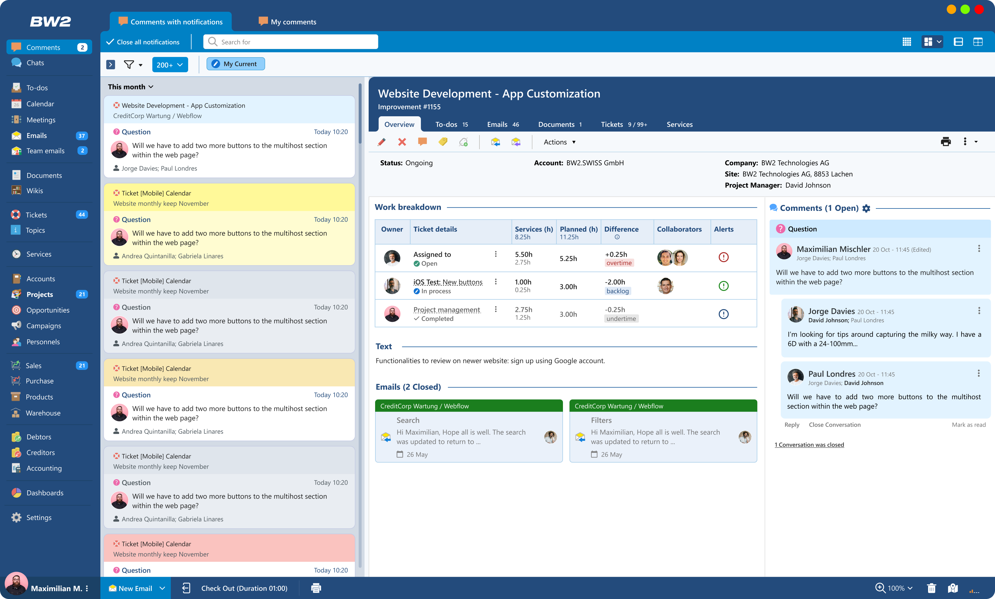995x599 pixels.
Task: Switch to the My comments tab
Action: tap(287, 22)
